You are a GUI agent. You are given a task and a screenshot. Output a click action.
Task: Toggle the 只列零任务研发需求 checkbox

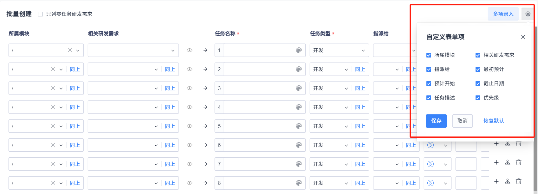(41, 14)
